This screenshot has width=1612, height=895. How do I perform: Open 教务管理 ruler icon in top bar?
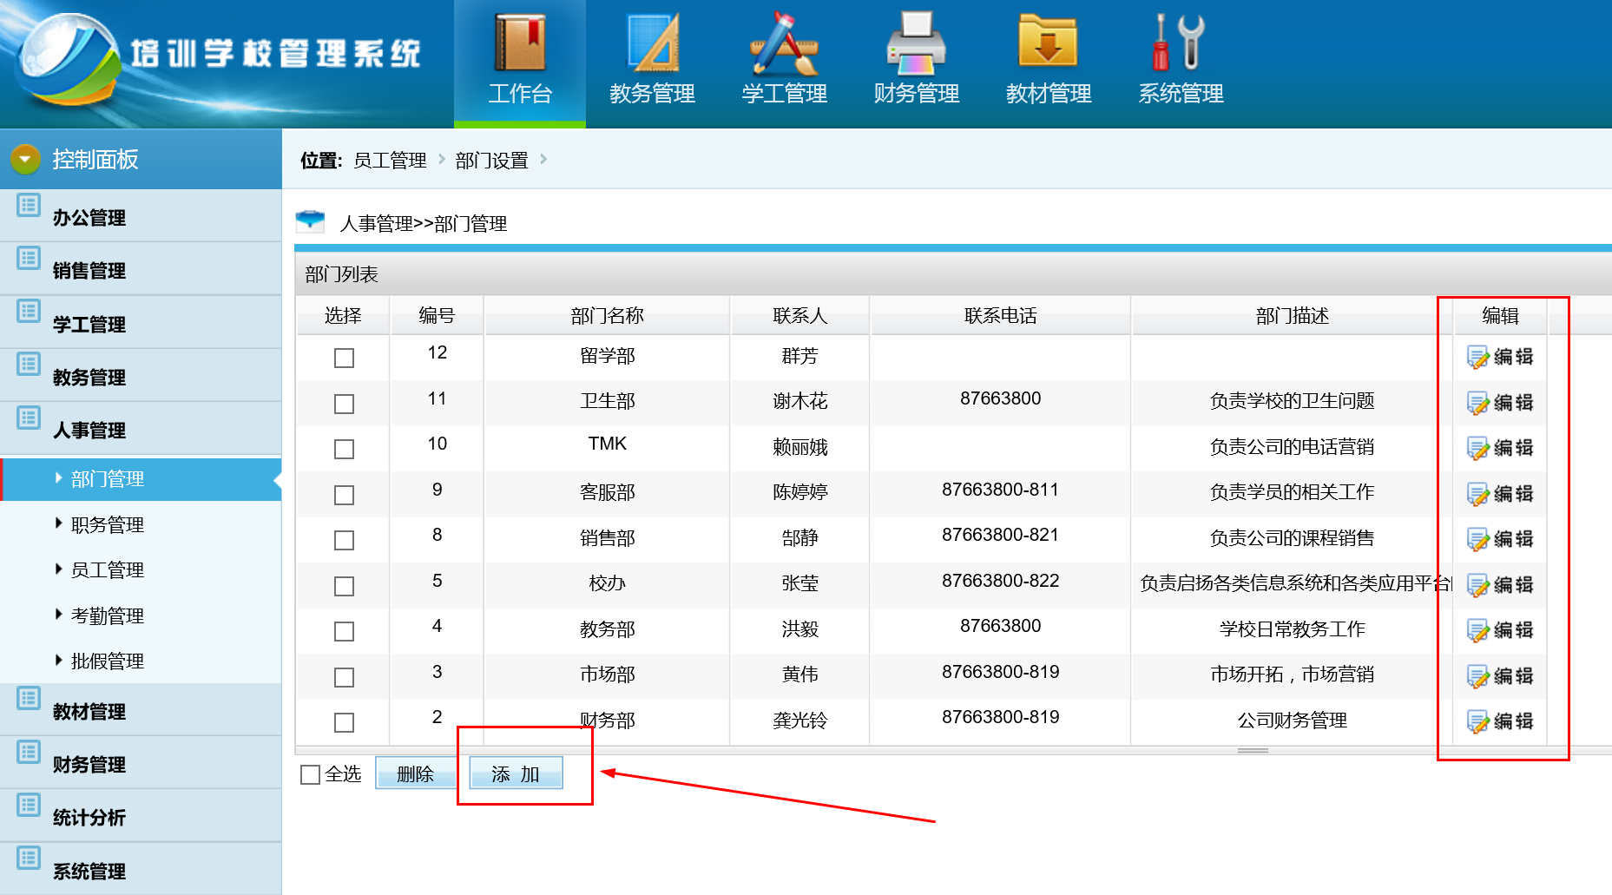click(652, 43)
